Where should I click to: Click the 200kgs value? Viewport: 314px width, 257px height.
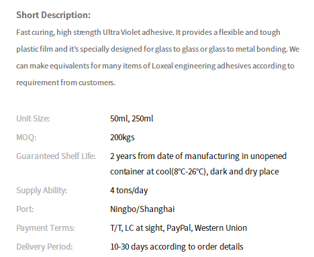tap(122, 137)
